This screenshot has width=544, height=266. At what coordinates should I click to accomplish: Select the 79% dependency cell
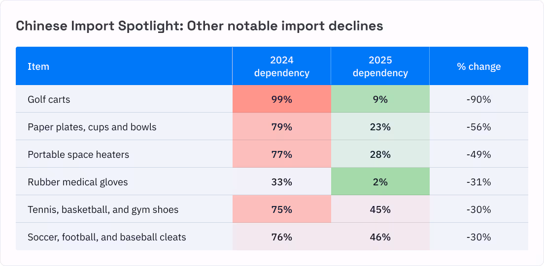tap(281, 126)
